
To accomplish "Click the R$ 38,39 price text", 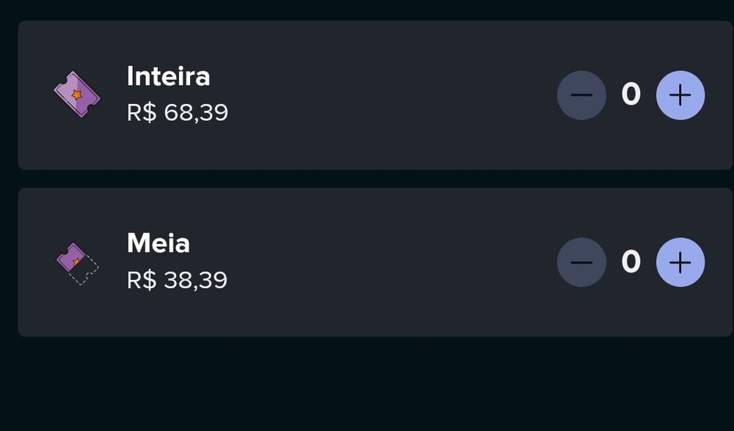I will click(177, 280).
